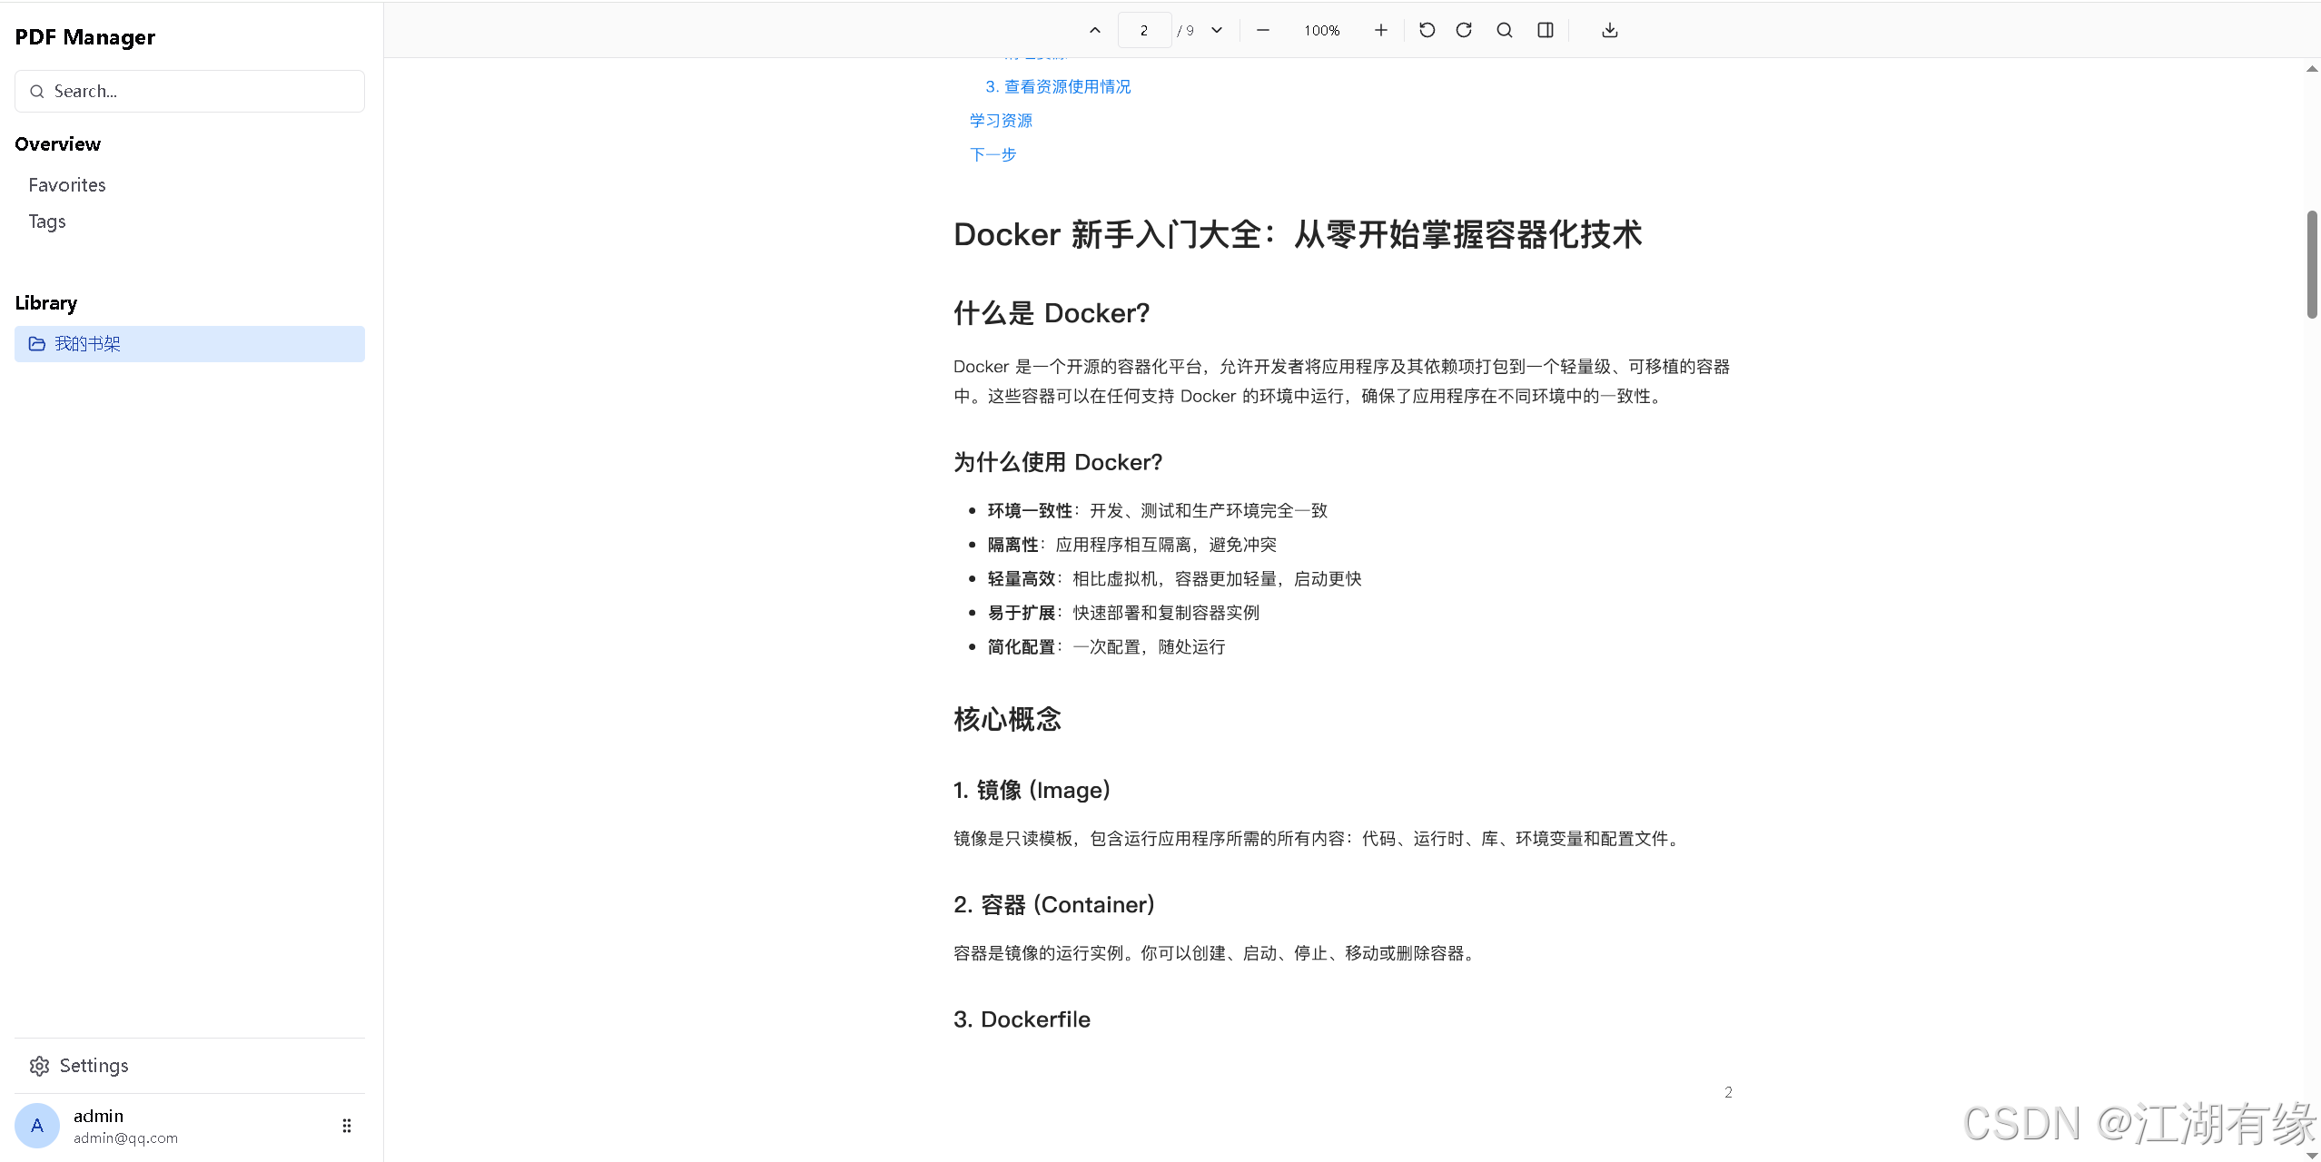The width and height of the screenshot is (2321, 1162).
Task: Click the 为什么使用 Docker? heading
Action: tap(1058, 461)
